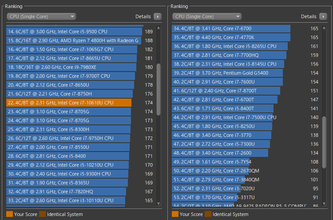This screenshot has height=220, width=333.
Task: Select row 28 Core i5-8400
Action: point(79,156)
